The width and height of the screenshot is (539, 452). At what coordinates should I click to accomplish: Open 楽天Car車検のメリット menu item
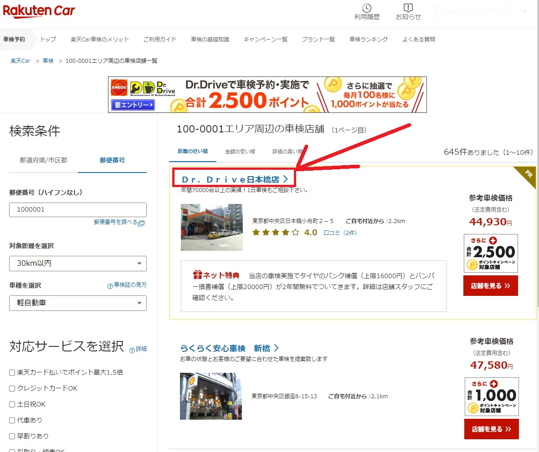(x=100, y=39)
